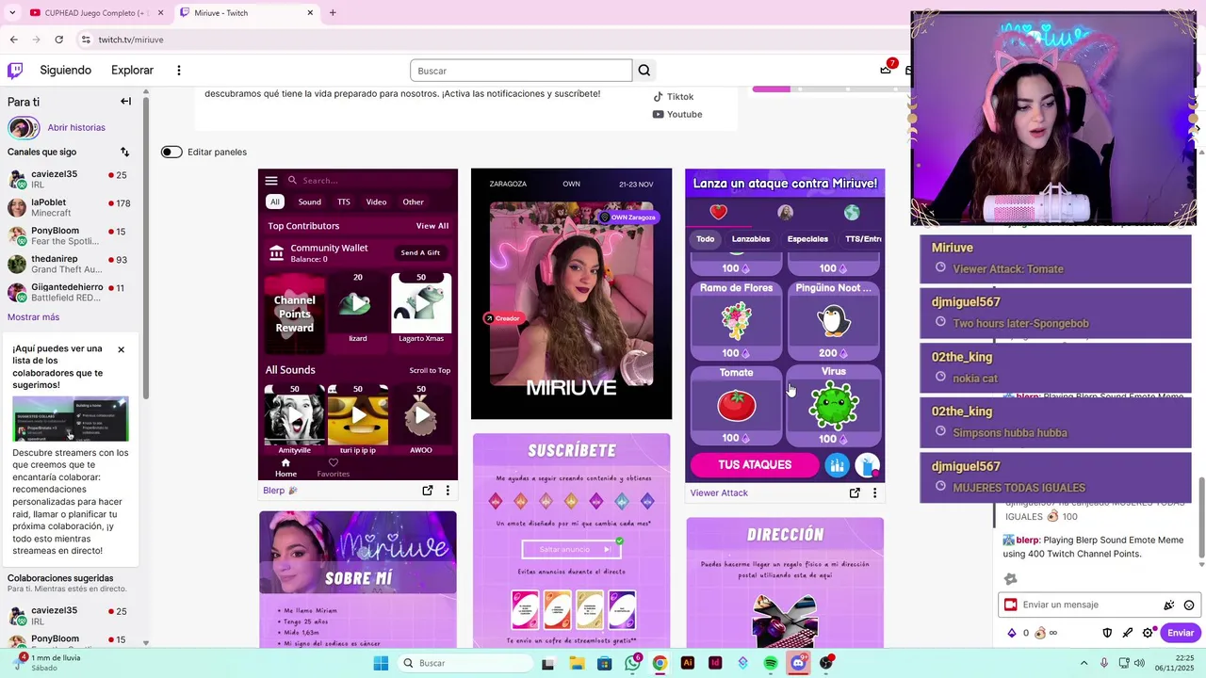
Task: Open browser tab list dropdown
Action: pyautogui.click(x=12, y=12)
